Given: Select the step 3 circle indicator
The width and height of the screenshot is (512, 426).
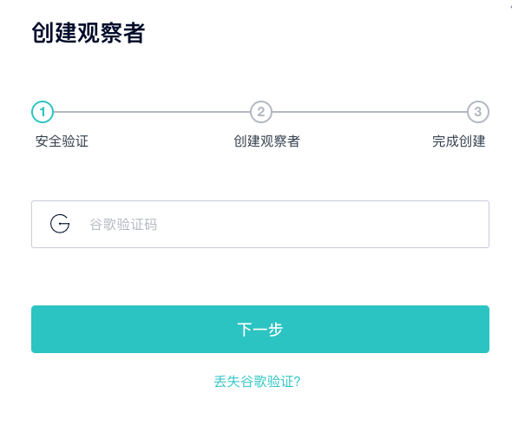Looking at the screenshot, I should [x=478, y=112].
